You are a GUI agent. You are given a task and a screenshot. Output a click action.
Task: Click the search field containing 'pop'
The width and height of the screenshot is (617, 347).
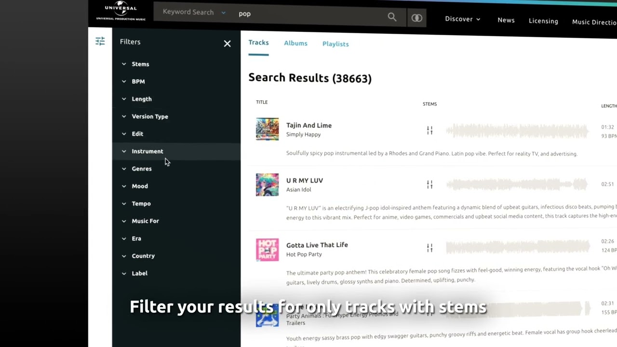tap(308, 14)
